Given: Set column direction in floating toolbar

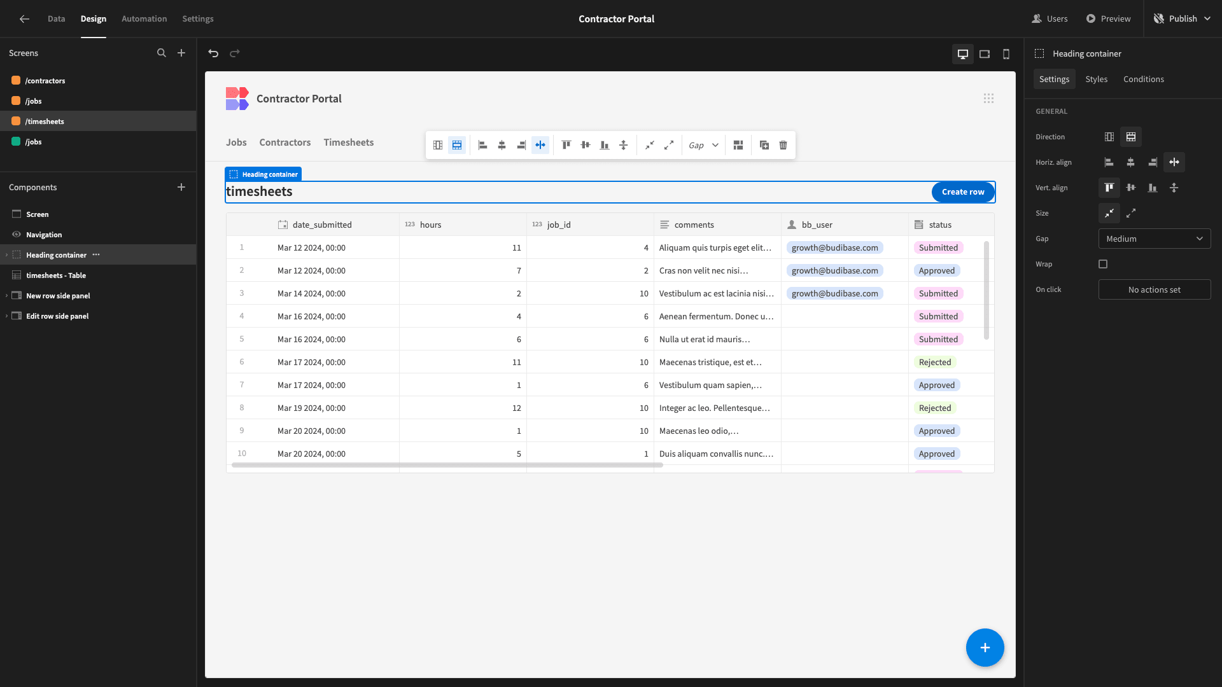Looking at the screenshot, I should click(438, 146).
